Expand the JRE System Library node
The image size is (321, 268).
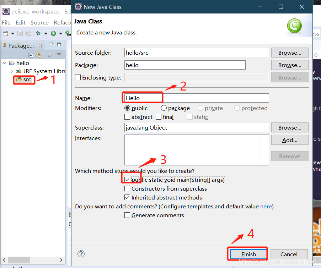pyautogui.click(x=12, y=71)
